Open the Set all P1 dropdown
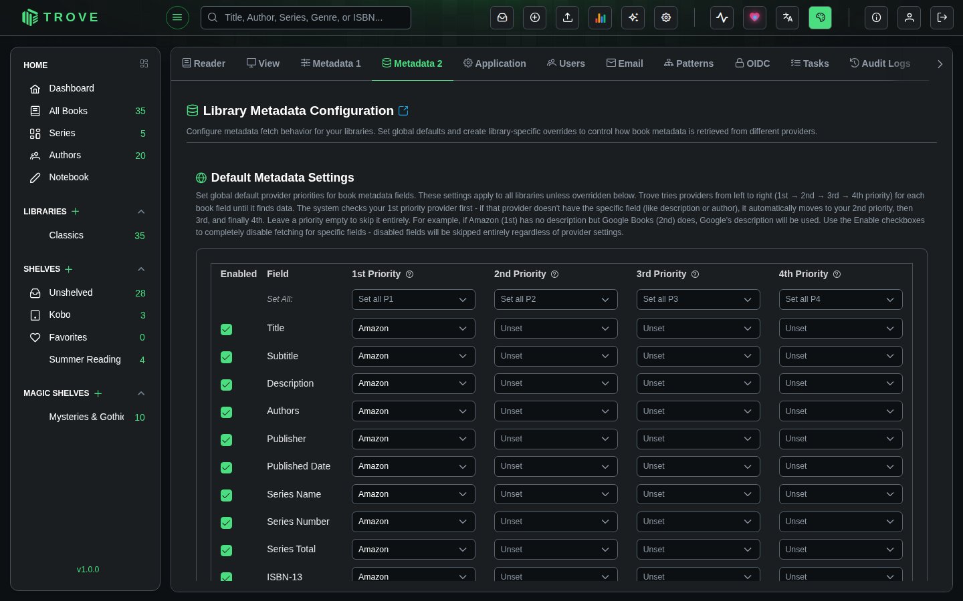This screenshot has height=601, width=963. [x=413, y=299]
